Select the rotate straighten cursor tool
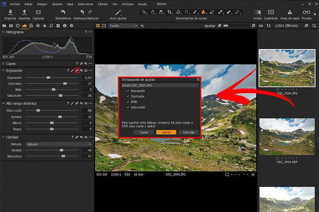Viewport: 319px width, 212px height. pos(178,12)
